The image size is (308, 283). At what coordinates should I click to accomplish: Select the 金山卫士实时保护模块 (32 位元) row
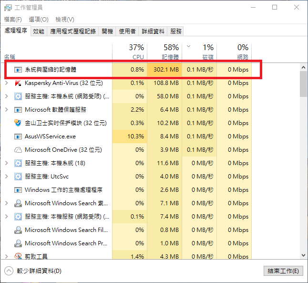[126, 123]
